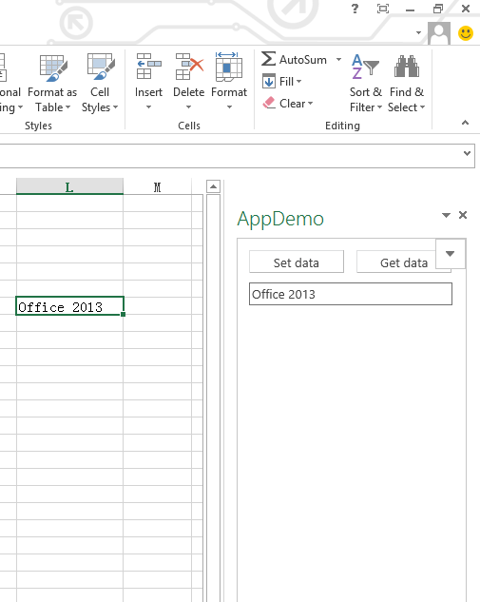The width and height of the screenshot is (480, 602).
Task: Open Find & Select binoculars
Action: [406, 84]
